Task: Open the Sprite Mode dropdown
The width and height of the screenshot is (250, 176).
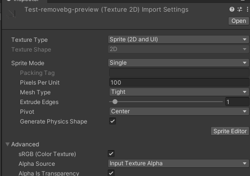Action: coord(178,63)
